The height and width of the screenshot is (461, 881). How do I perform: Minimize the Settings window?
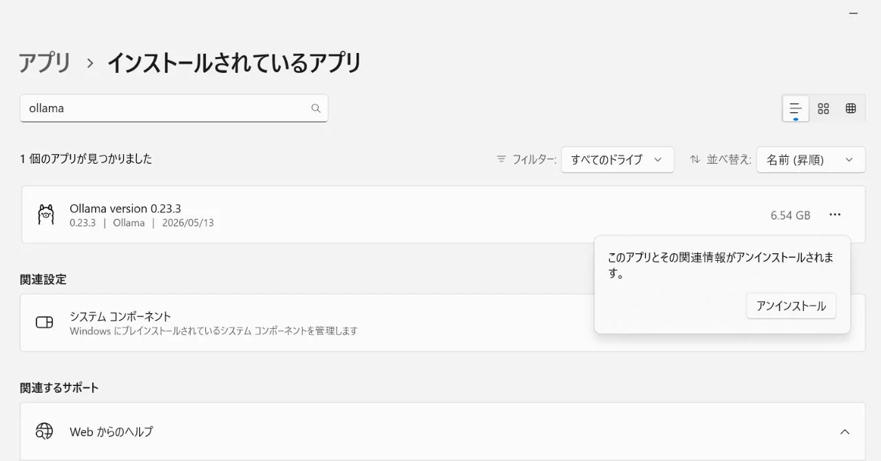pos(854,13)
